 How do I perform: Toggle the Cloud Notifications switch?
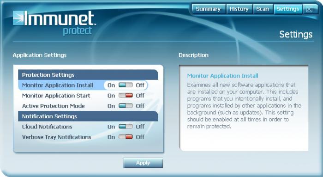pyautogui.click(x=126, y=126)
